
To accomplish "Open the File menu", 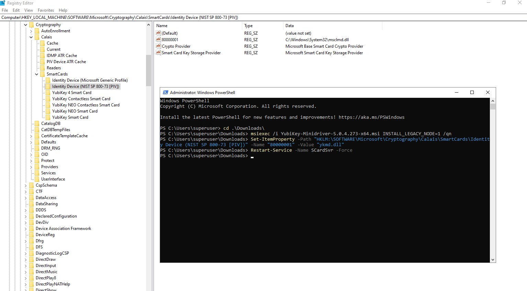I will pos(5,10).
